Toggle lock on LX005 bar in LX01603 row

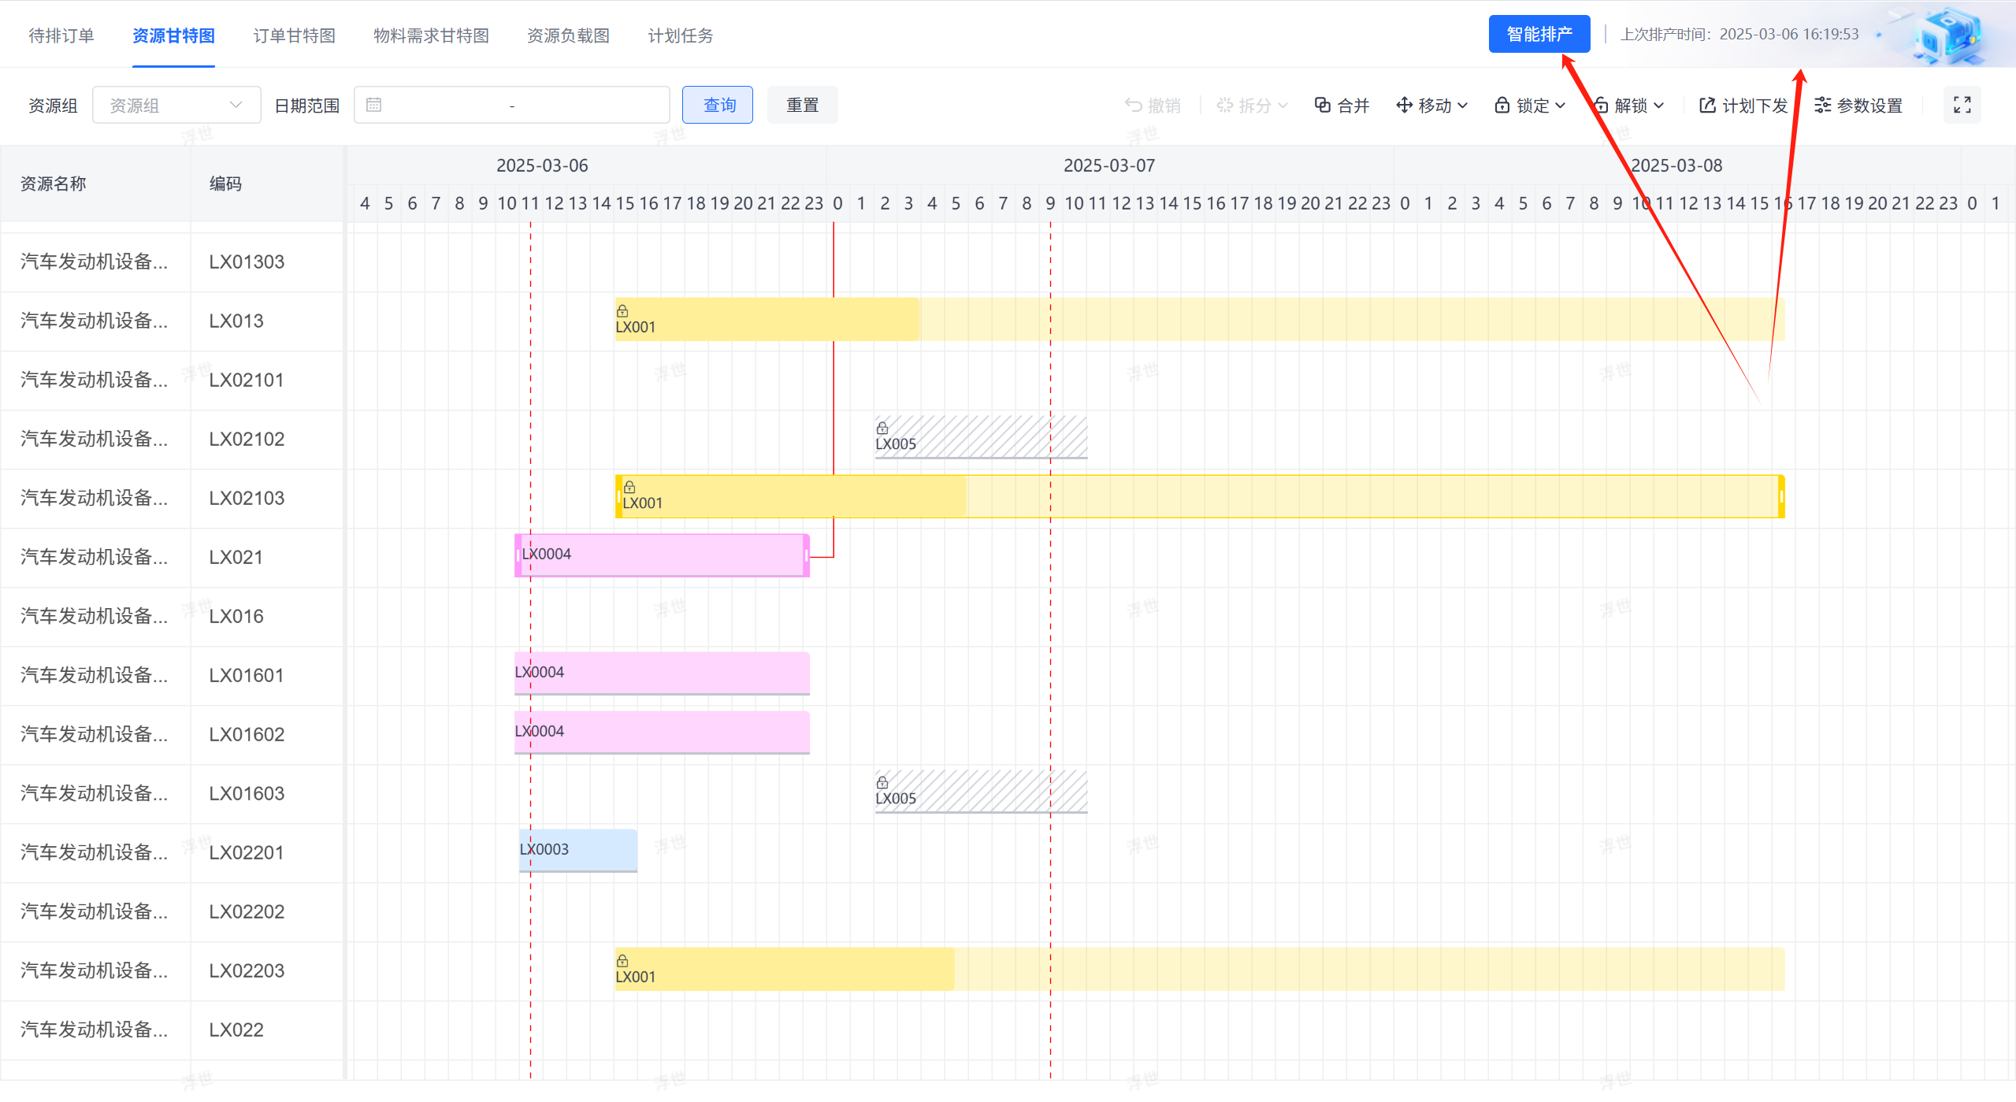point(882,782)
